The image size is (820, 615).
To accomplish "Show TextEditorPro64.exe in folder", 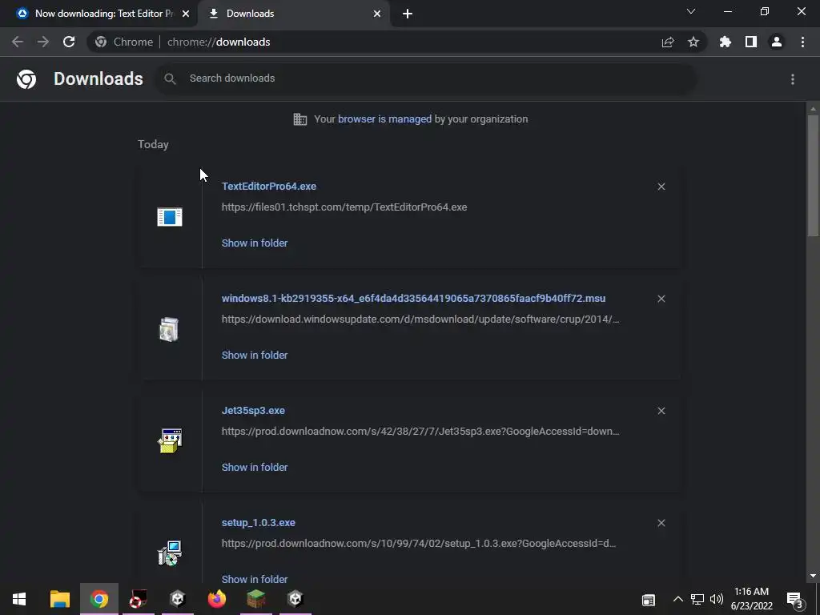I will 255,243.
